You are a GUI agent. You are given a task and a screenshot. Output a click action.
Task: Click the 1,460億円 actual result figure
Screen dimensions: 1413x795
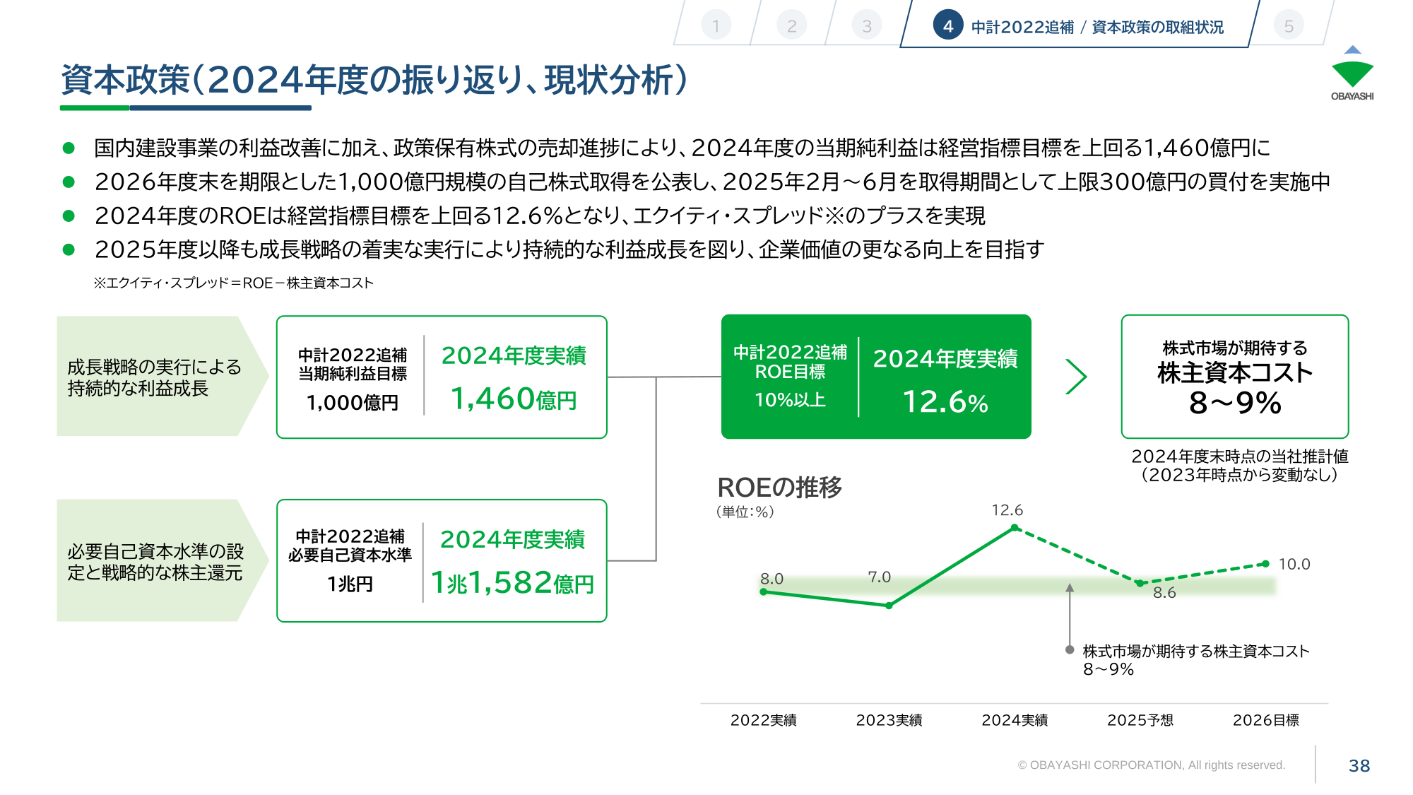514,399
